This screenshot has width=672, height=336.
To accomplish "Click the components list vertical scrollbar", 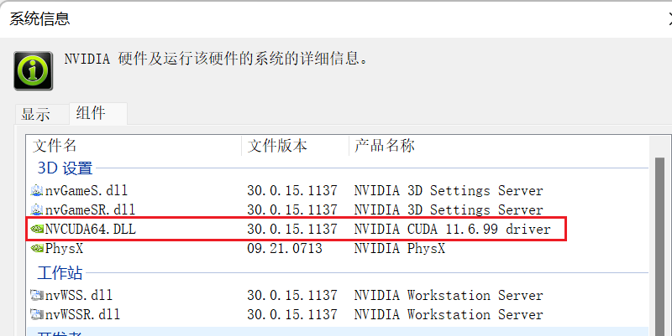I will click(x=659, y=246).
